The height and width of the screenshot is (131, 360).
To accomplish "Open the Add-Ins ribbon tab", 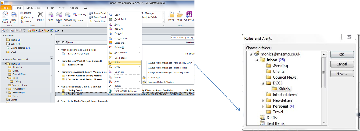I will click(x=74, y=8).
